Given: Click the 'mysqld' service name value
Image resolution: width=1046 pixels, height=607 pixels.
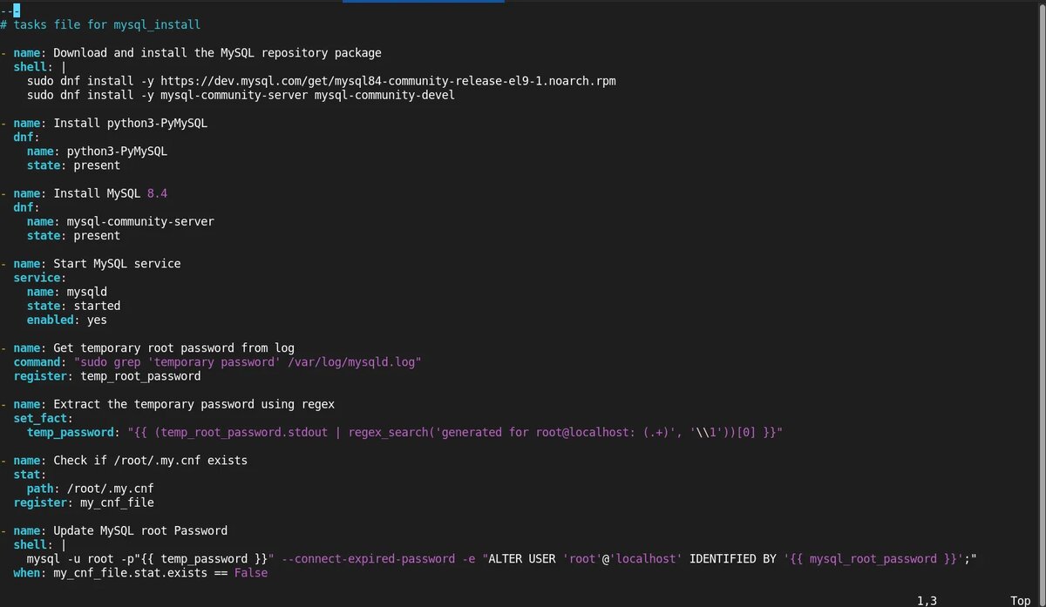Looking at the screenshot, I should (x=87, y=292).
